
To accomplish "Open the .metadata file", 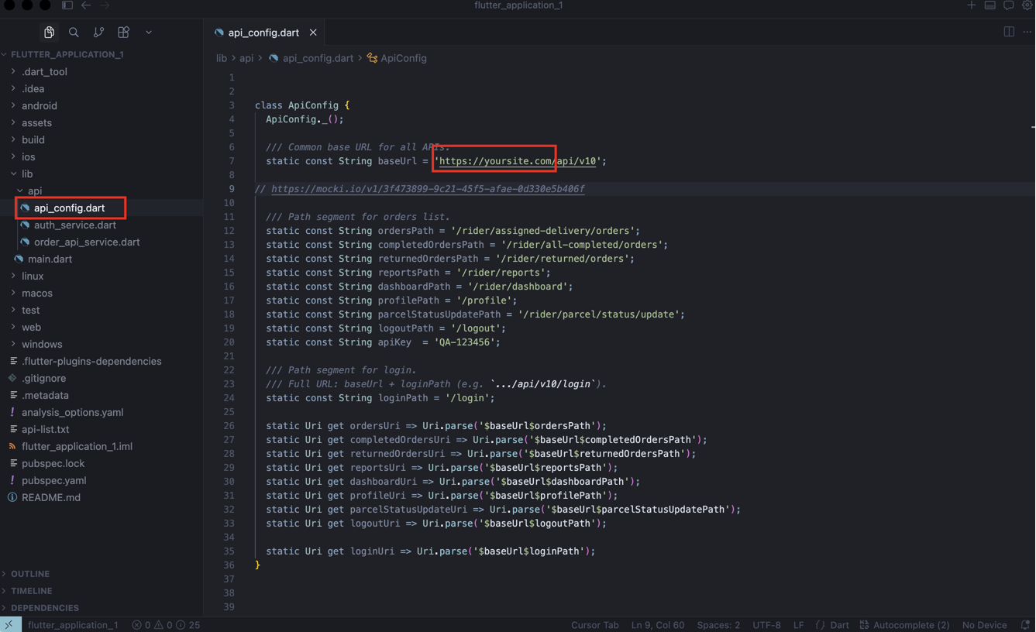I will point(45,395).
